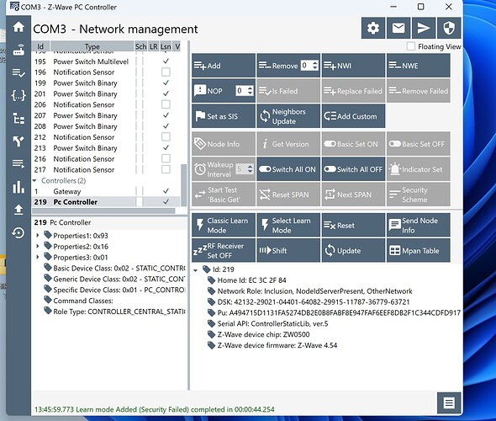Click the Lsn column header

[166, 46]
